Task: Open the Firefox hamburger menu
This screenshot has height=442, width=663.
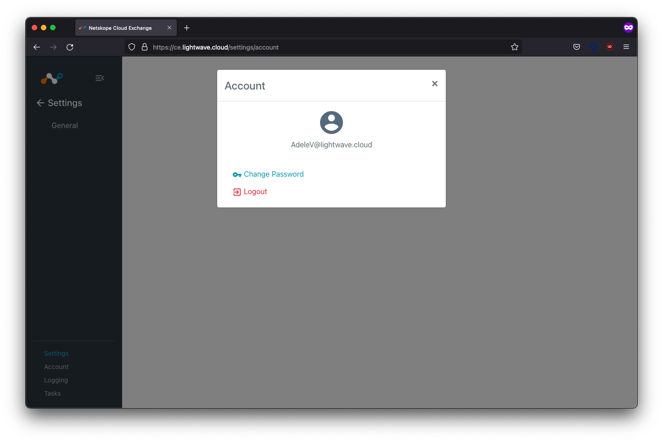Action: [x=626, y=47]
